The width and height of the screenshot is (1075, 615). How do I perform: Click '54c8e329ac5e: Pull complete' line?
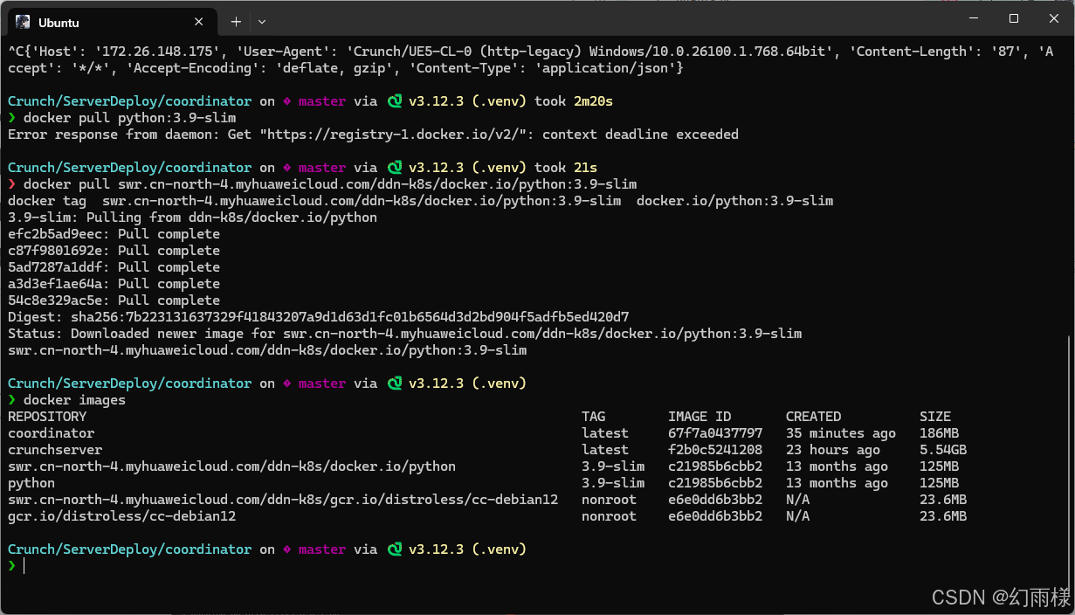point(114,301)
